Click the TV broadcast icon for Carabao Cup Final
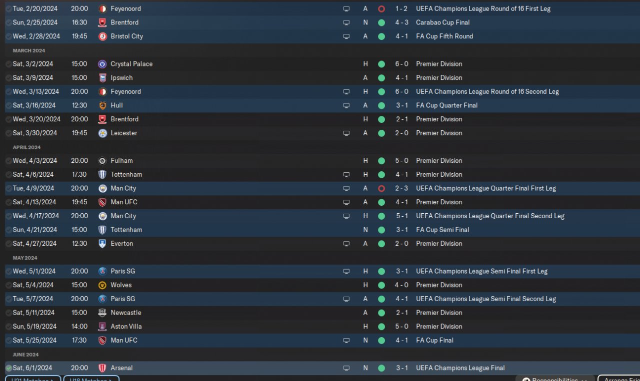 pyautogui.click(x=346, y=22)
